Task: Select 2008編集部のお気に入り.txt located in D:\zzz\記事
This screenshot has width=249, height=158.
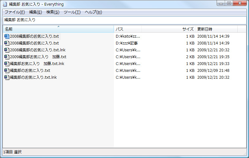Action: click(x=34, y=43)
